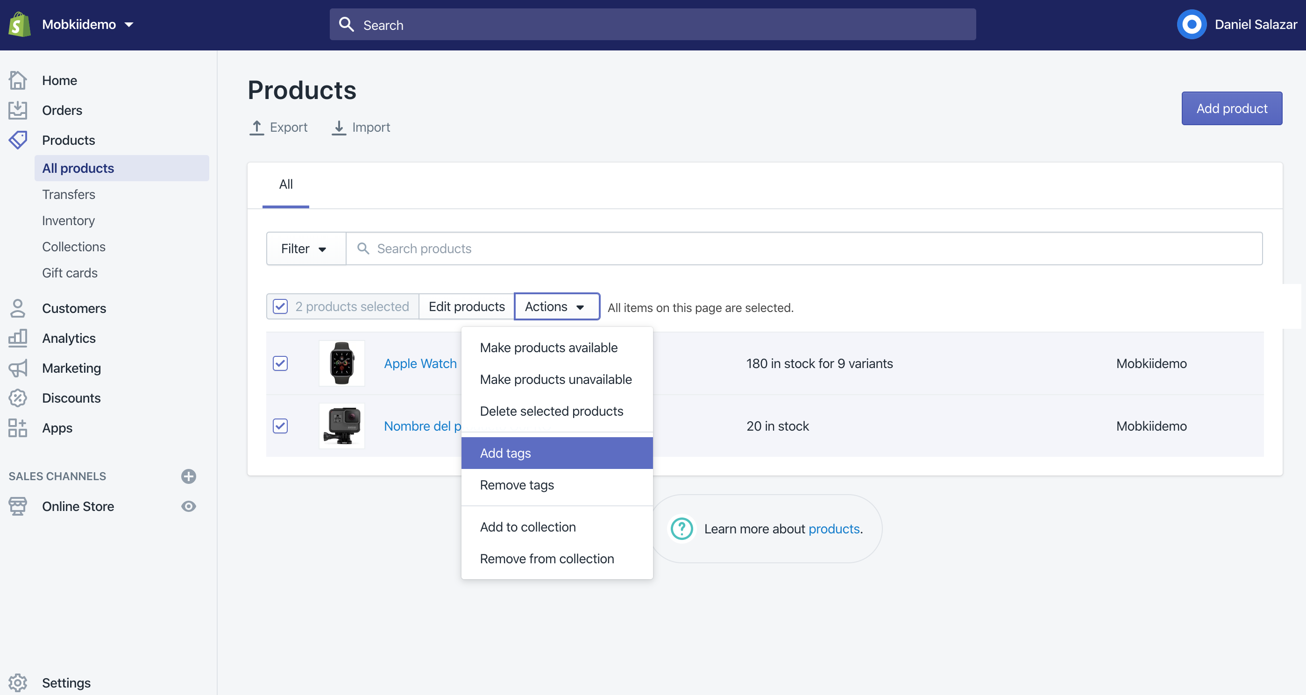
Task: Click the Marketing megaphone icon
Action: tap(18, 368)
